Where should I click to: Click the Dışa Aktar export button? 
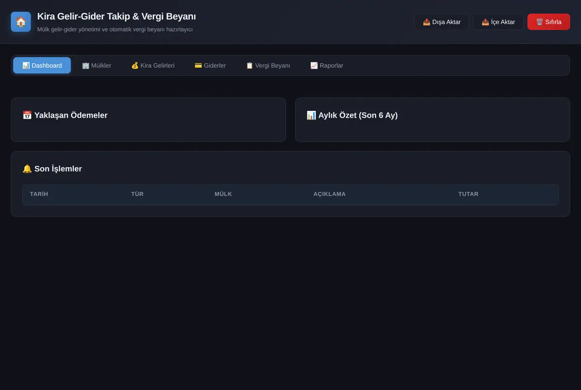[x=442, y=22]
